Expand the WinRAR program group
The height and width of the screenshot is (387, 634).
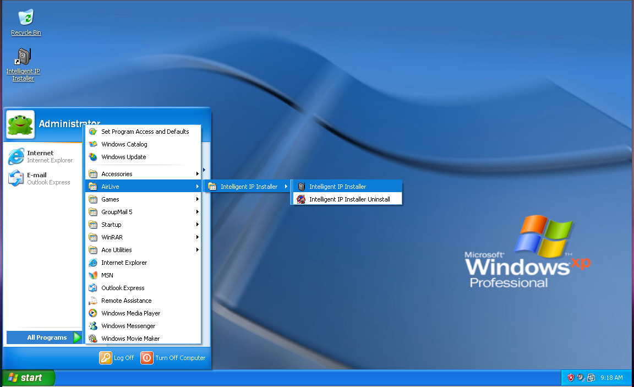112,237
